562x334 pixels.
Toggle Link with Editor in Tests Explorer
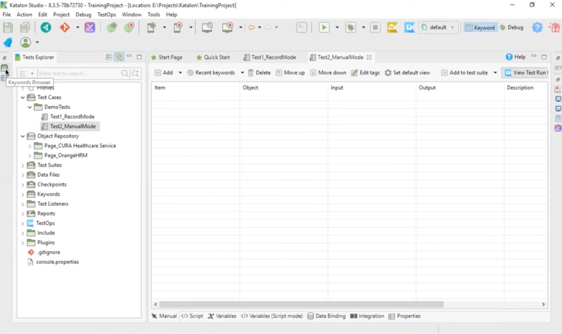pyautogui.click(x=119, y=57)
